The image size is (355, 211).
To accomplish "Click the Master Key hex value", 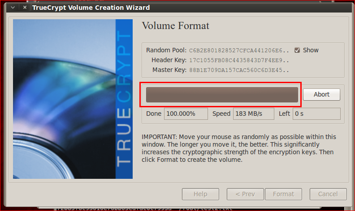I will pos(239,70).
